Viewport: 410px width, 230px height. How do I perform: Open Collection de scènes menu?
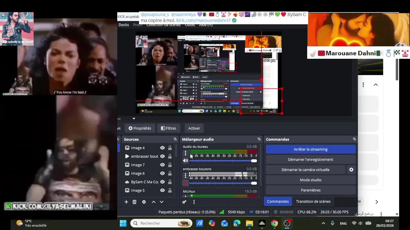163,25
